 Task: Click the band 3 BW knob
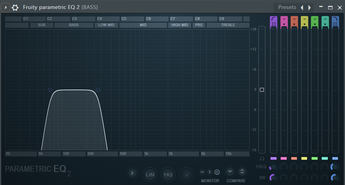[294, 178]
